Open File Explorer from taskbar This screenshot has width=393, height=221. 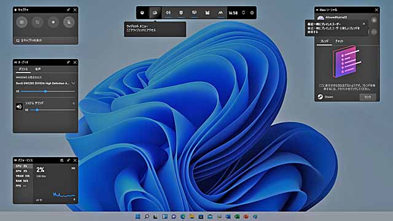point(192,217)
